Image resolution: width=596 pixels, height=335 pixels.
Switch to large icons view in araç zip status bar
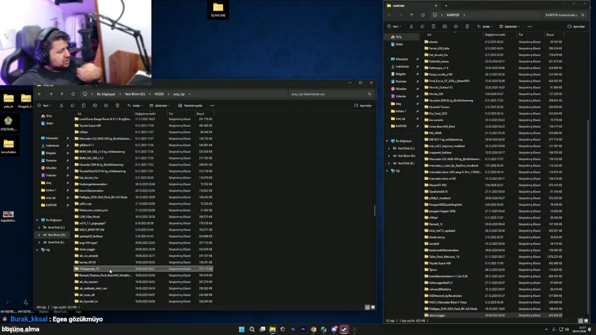coord(372,307)
